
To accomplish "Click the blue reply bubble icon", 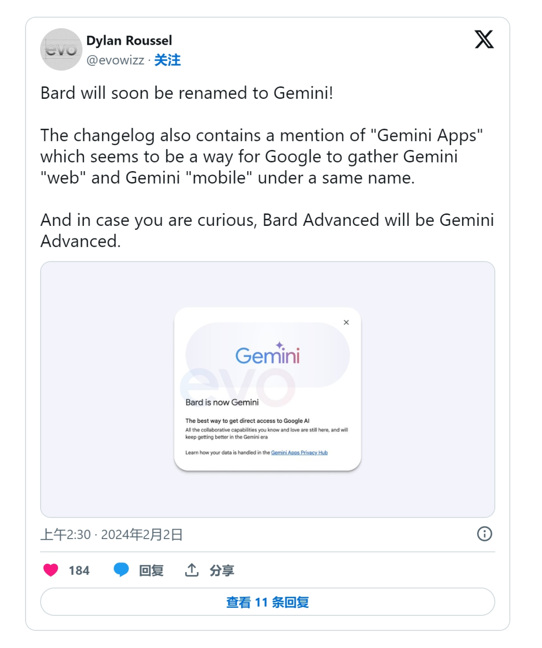I will coord(121,570).
